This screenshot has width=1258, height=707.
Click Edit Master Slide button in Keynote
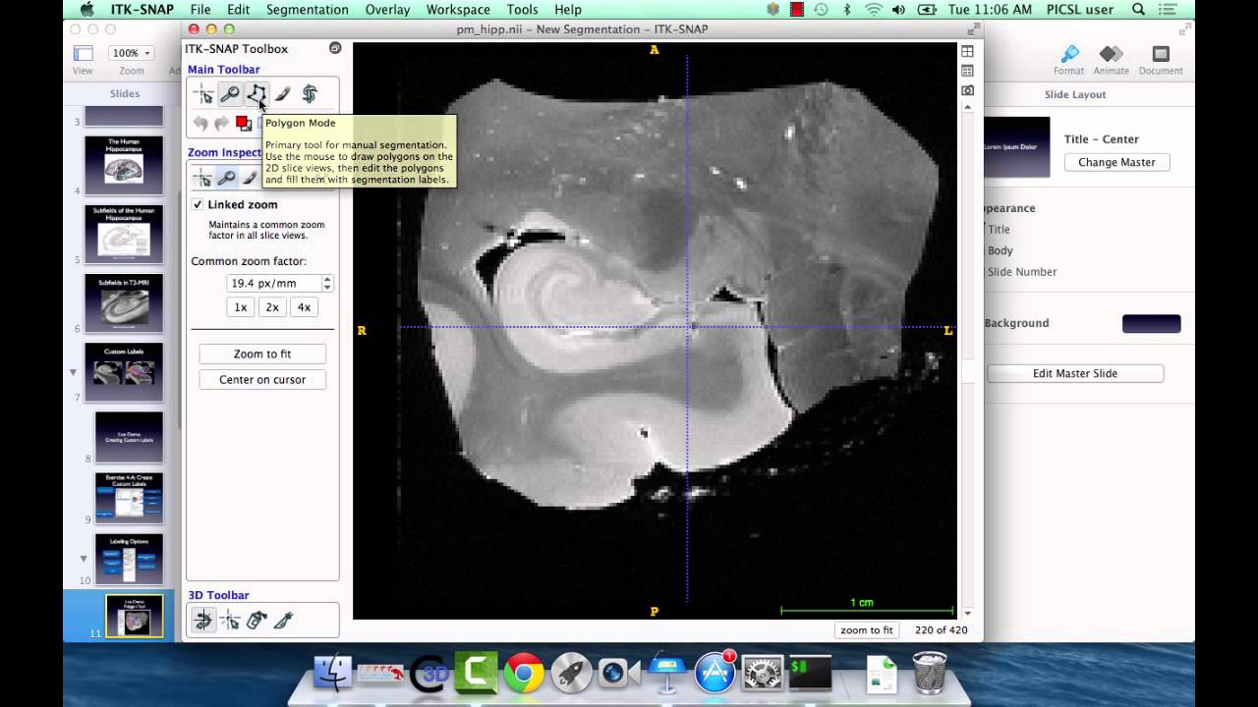point(1075,373)
